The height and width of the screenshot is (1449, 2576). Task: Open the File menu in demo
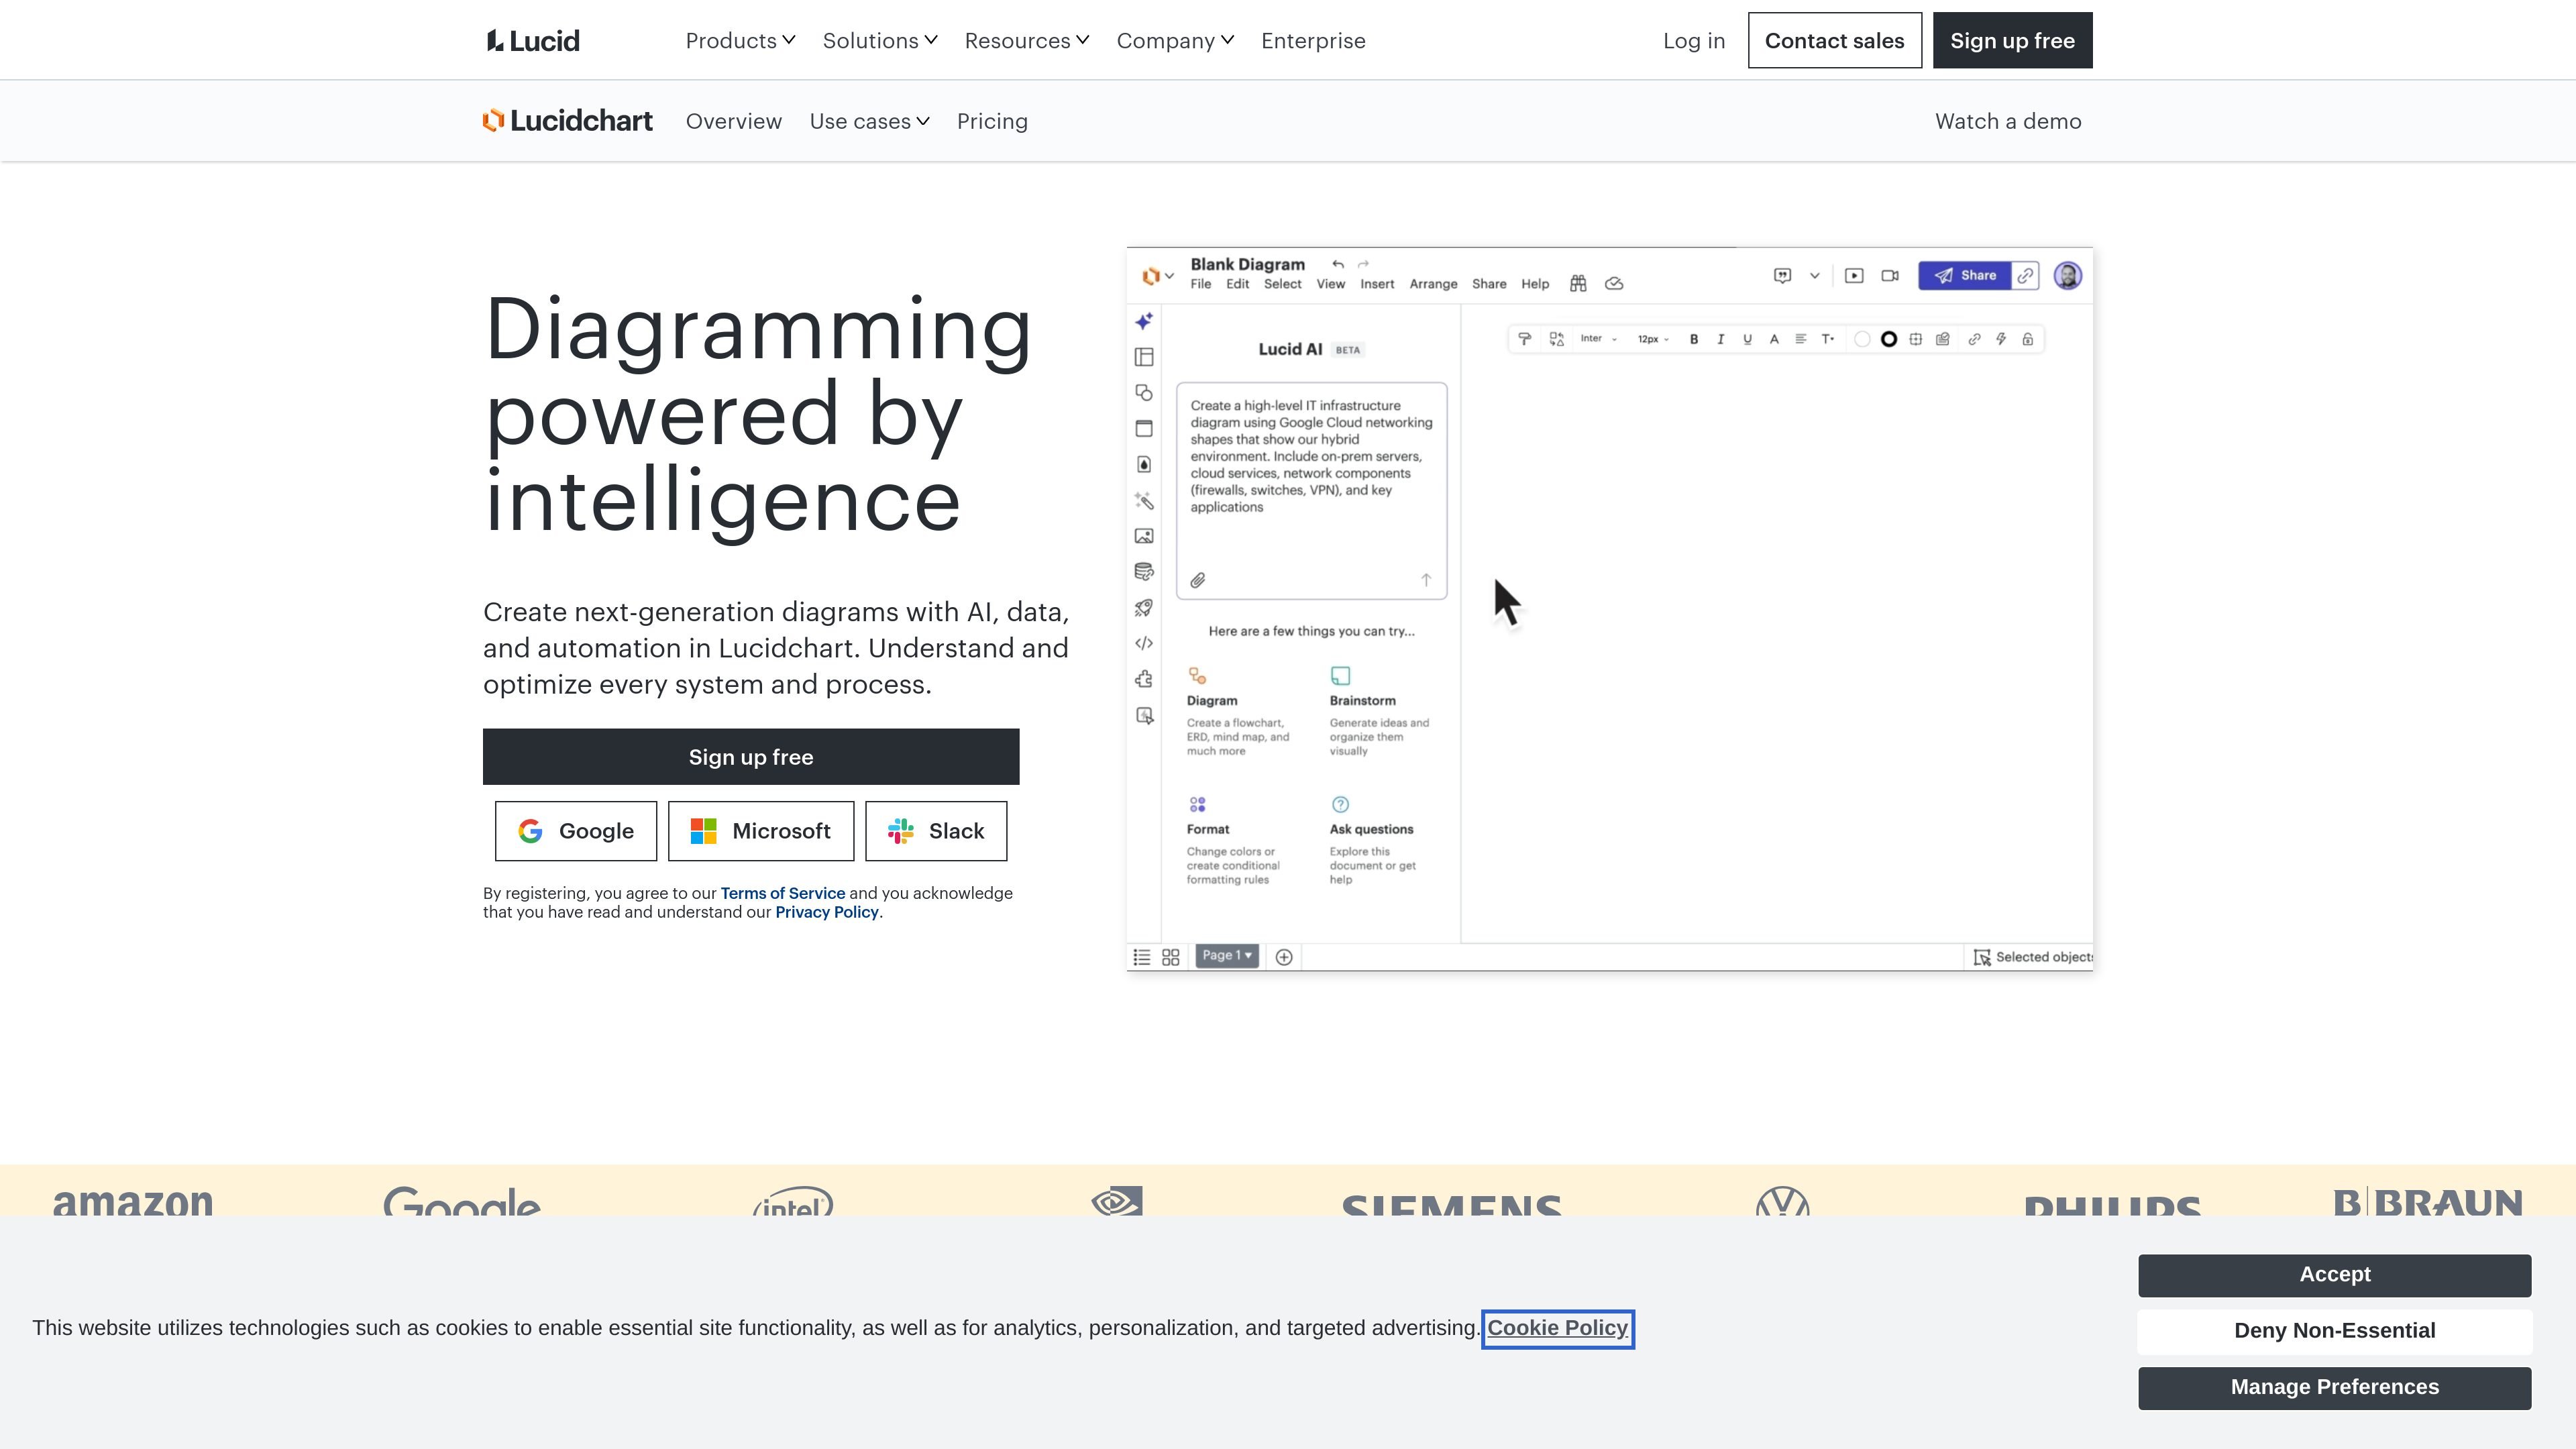1200,284
